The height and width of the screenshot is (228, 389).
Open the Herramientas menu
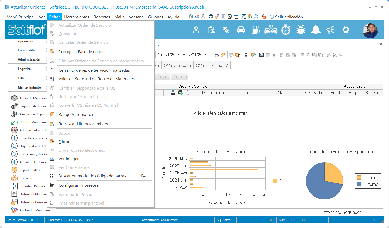point(77,17)
